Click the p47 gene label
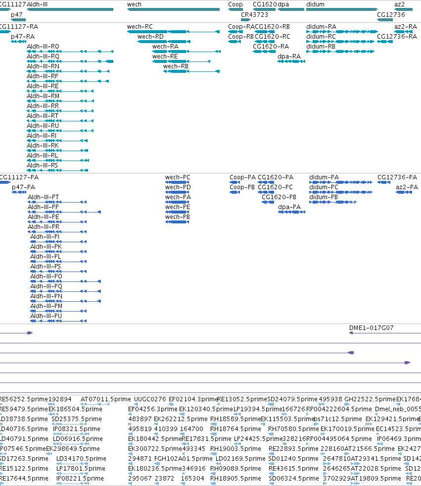The image size is (421, 486). coord(16,14)
